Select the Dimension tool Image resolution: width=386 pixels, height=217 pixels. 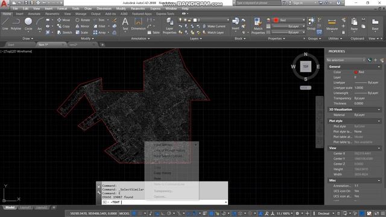[138, 24]
